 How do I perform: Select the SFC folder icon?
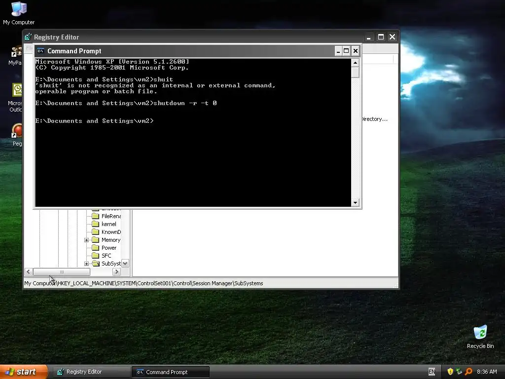pos(95,256)
